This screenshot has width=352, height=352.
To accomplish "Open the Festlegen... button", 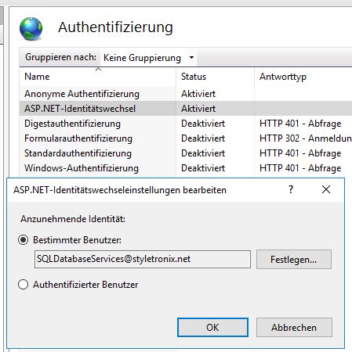I will [294, 260].
